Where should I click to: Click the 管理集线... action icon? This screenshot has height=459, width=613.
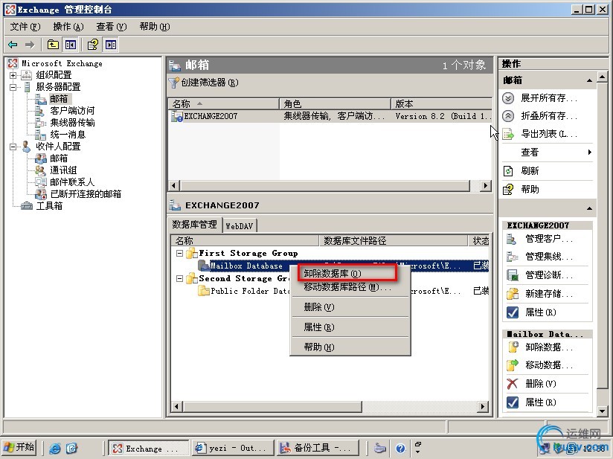click(512, 257)
